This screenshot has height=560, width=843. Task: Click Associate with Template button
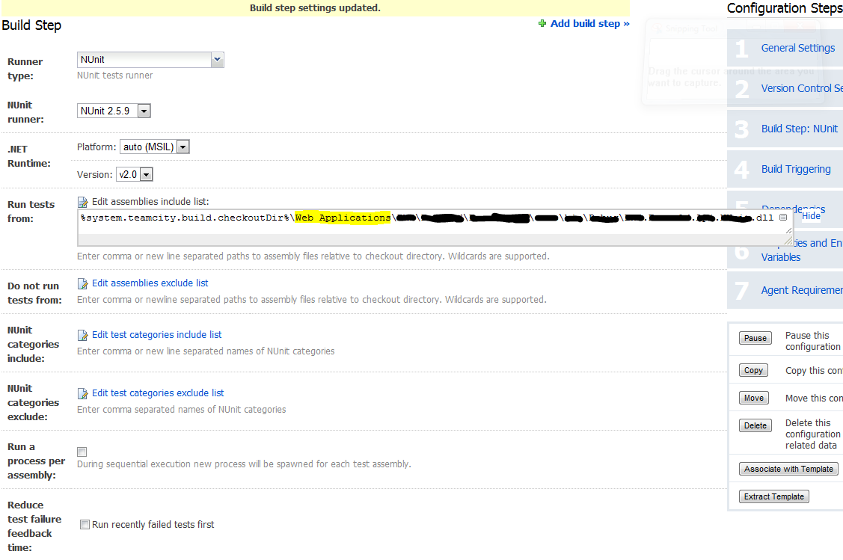[788, 470]
